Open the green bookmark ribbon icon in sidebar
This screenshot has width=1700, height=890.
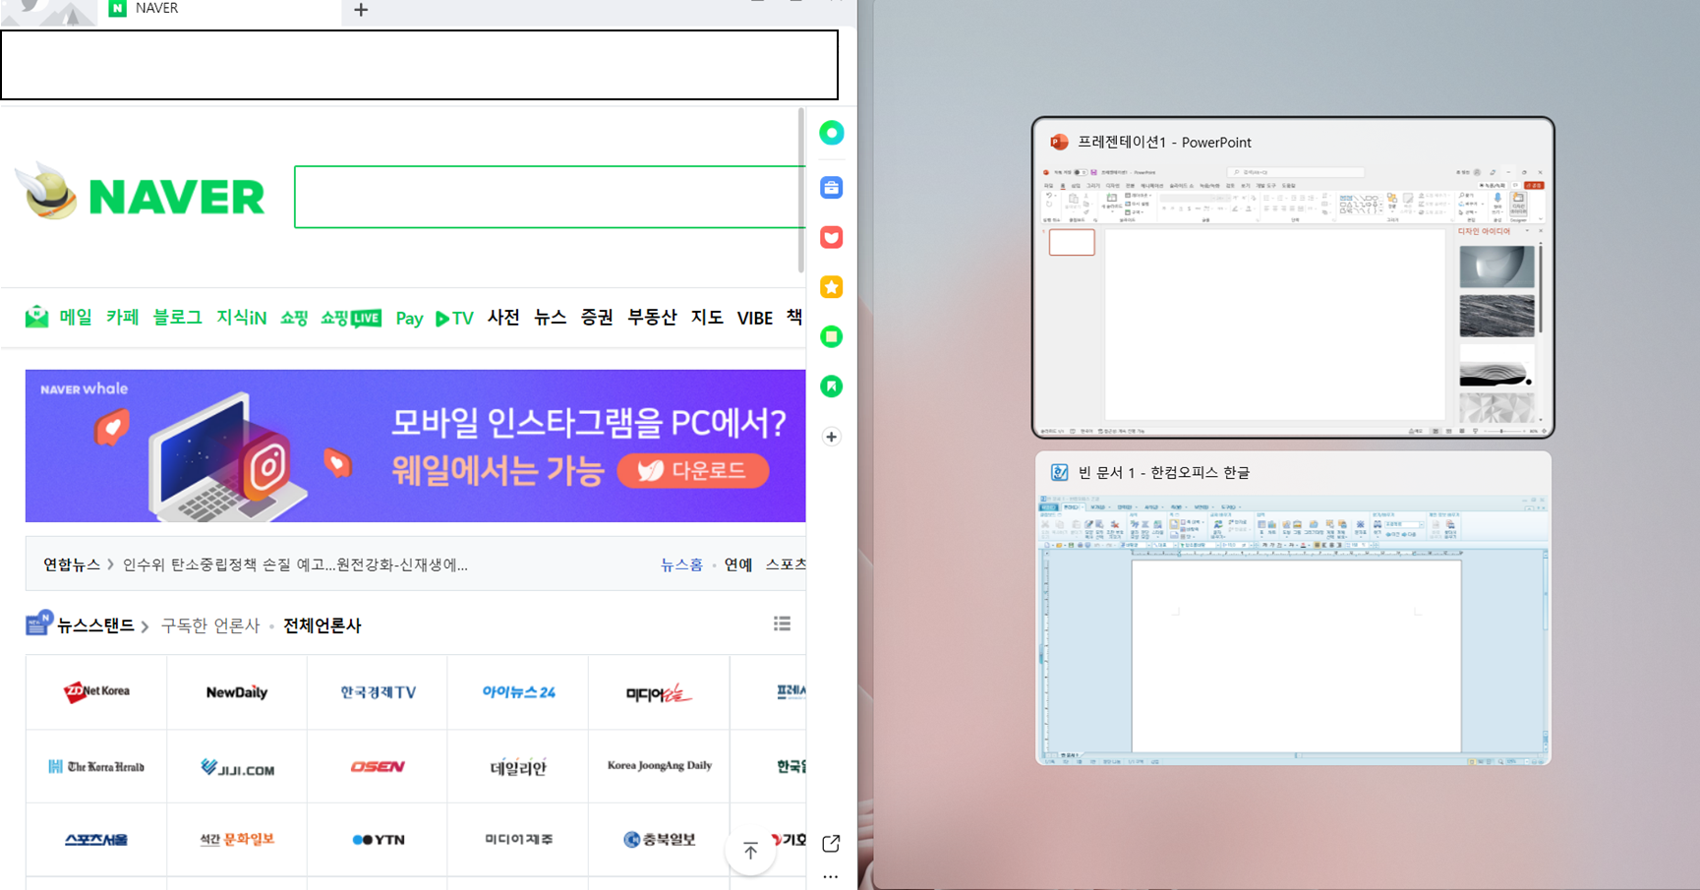(831, 386)
